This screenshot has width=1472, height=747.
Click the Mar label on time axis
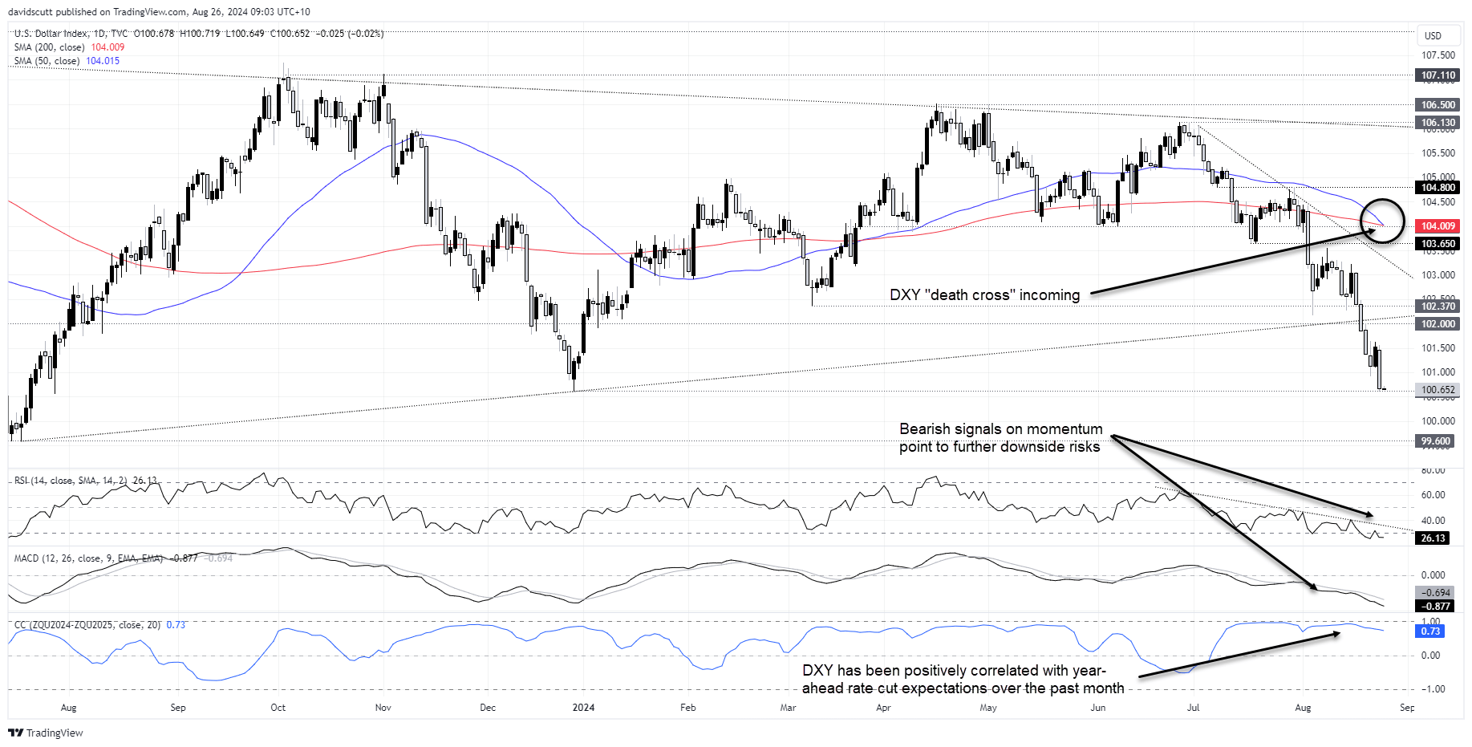(x=789, y=708)
